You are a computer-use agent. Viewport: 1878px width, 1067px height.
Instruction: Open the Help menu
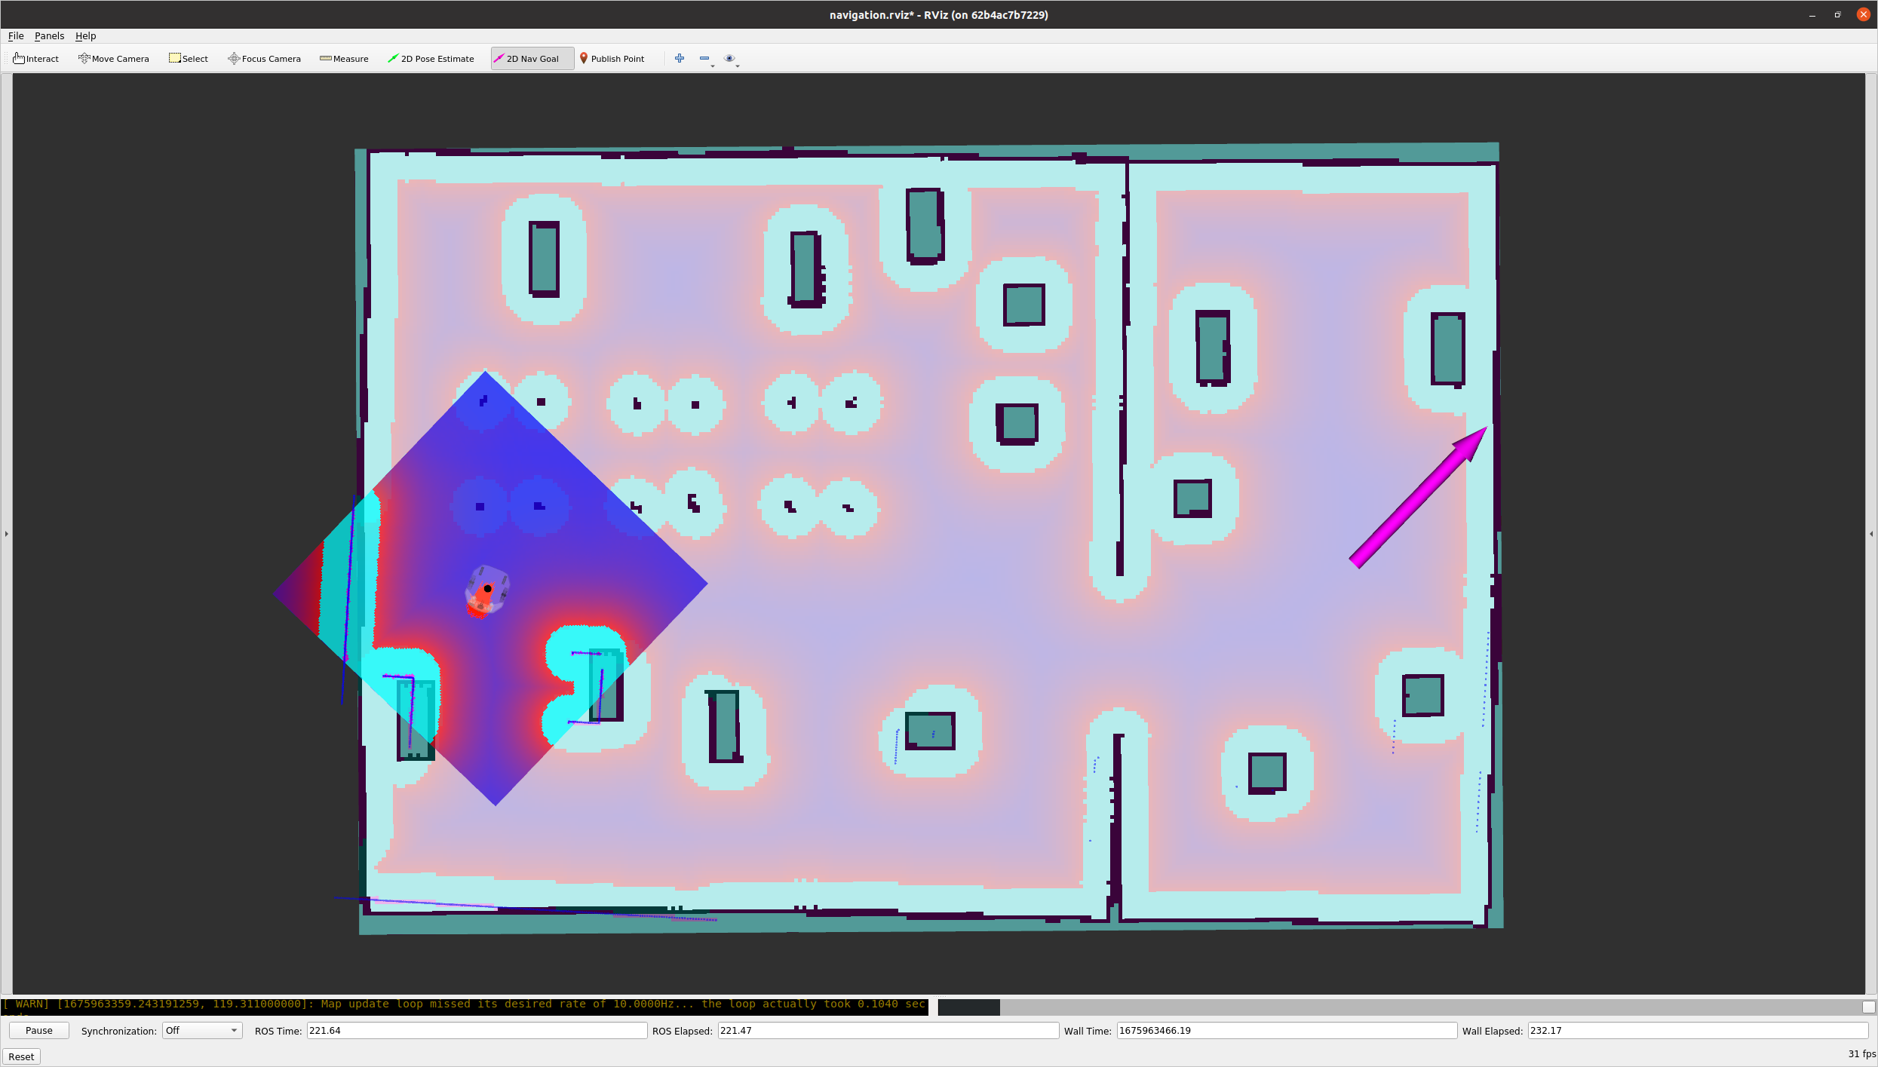(85, 35)
